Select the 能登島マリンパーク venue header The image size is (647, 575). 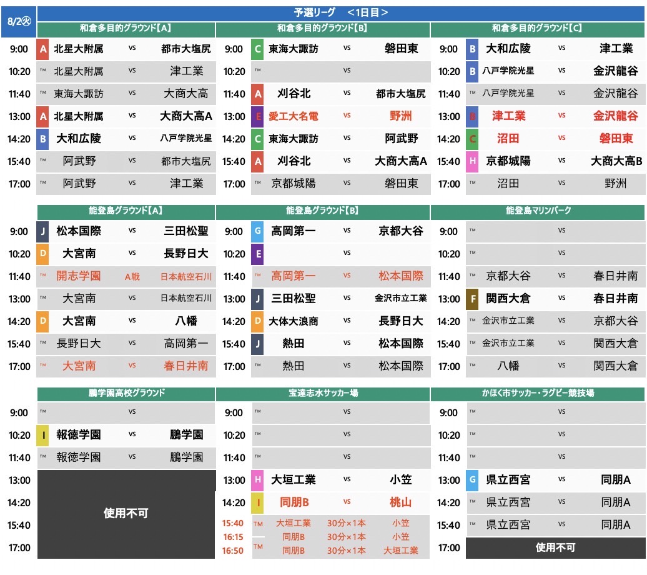(x=537, y=211)
